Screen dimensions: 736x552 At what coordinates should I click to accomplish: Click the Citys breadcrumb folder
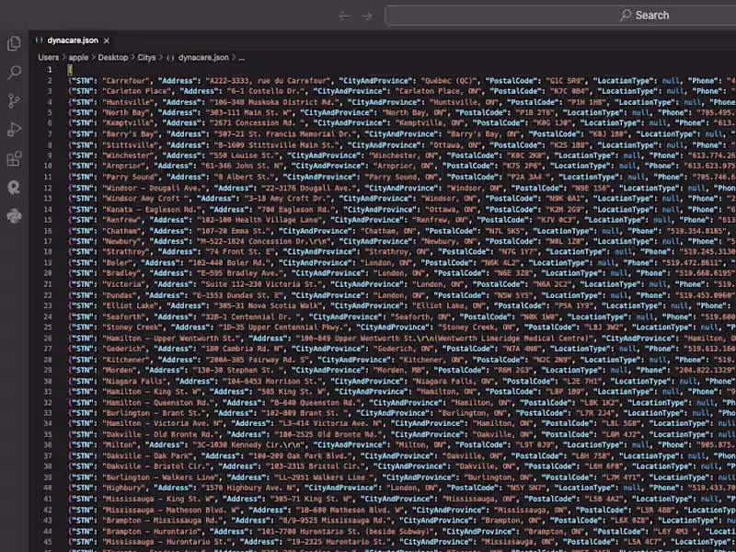[146, 57]
